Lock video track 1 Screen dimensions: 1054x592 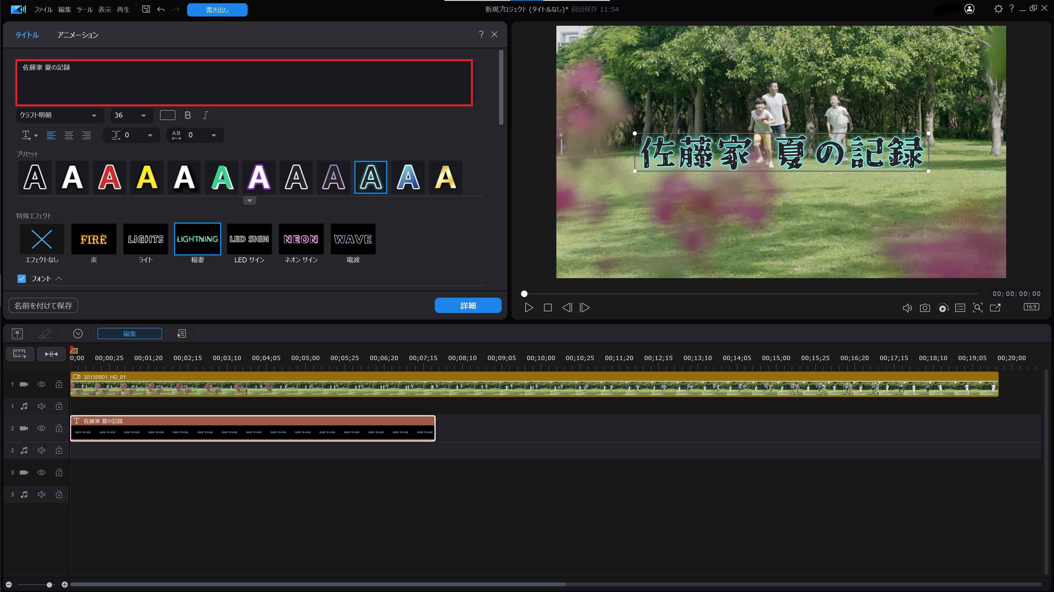[59, 384]
